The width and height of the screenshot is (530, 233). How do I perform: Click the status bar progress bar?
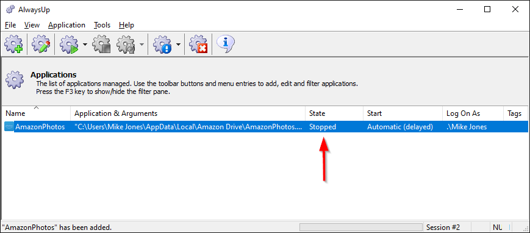[361, 227]
